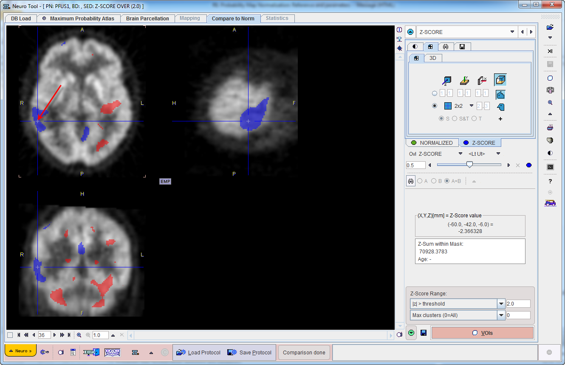Screen dimensions: 565x365
Task: Click the info I icon beside image viewport
Action: (399, 30)
